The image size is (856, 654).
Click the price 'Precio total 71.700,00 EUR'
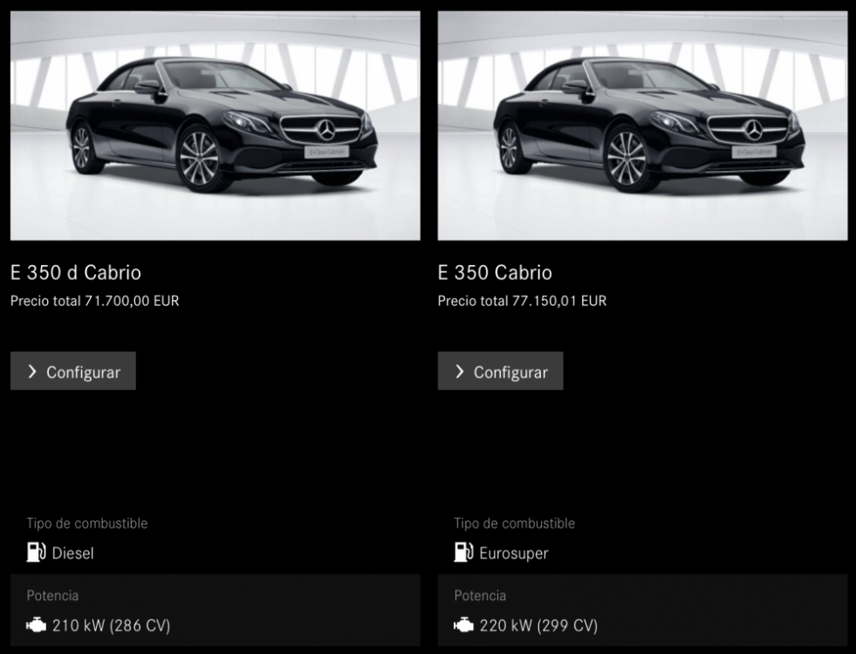[x=94, y=301]
